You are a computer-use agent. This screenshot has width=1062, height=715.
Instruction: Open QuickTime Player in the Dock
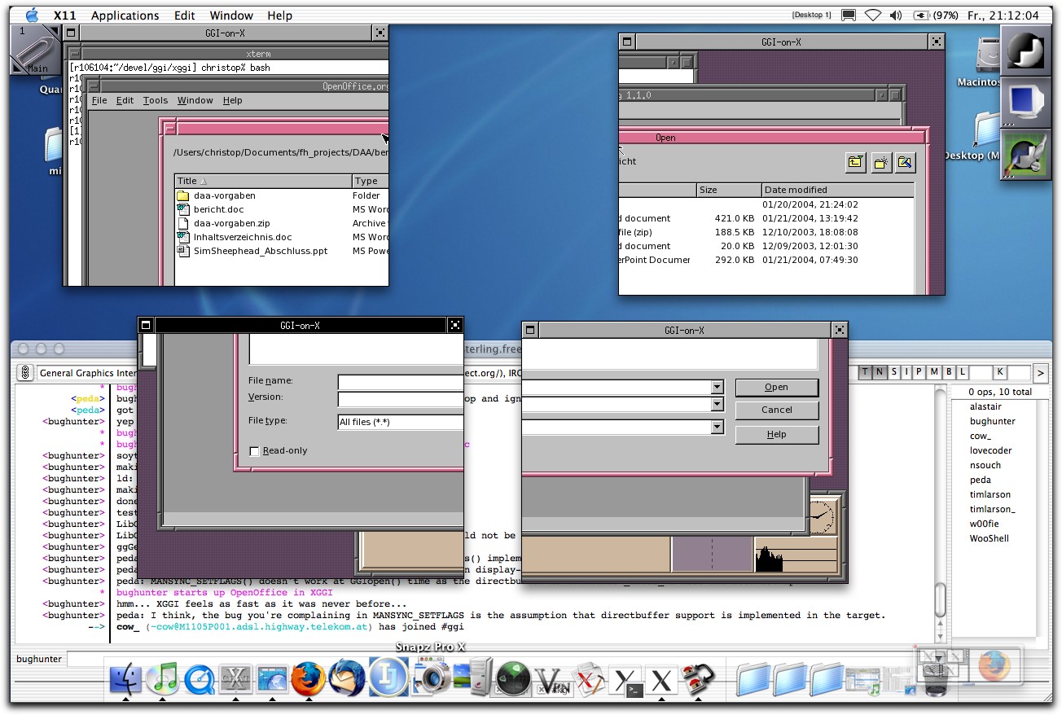[200, 678]
